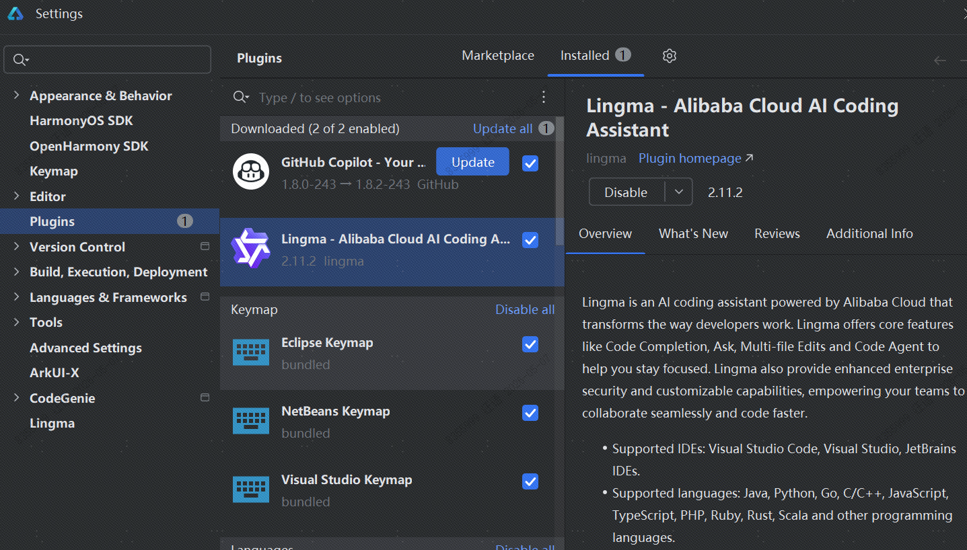Select the NetBeans Keymap row title
The width and height of the screenshot is (967, 550).
coord(335,411)
